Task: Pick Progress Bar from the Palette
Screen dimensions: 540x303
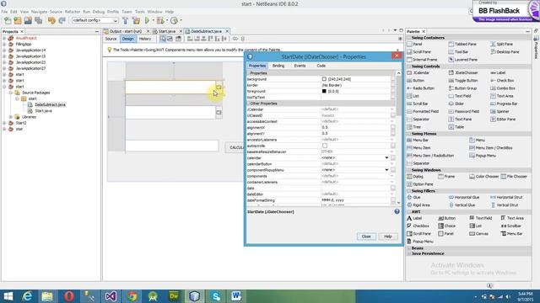Action: tap(504, 104)
